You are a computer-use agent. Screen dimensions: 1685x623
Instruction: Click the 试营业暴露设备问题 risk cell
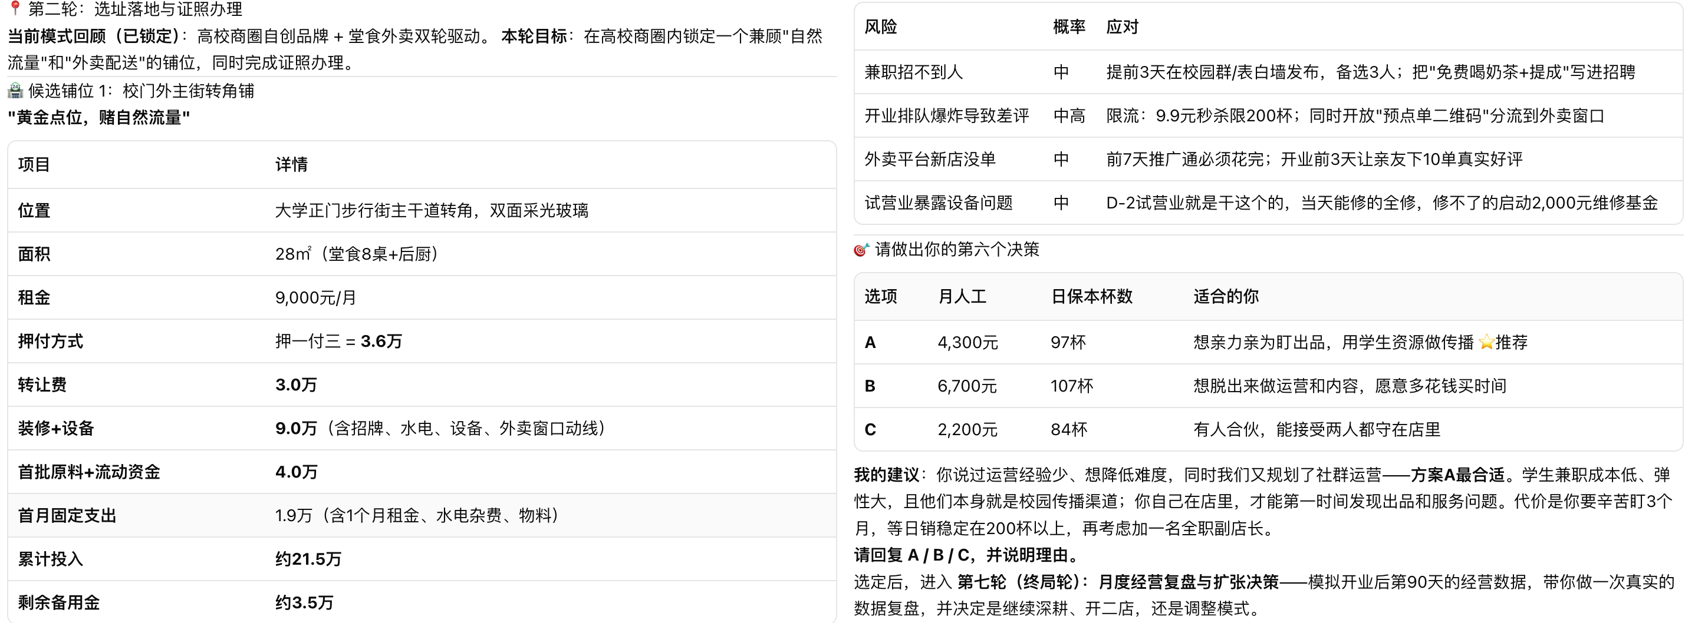[939, 203]
